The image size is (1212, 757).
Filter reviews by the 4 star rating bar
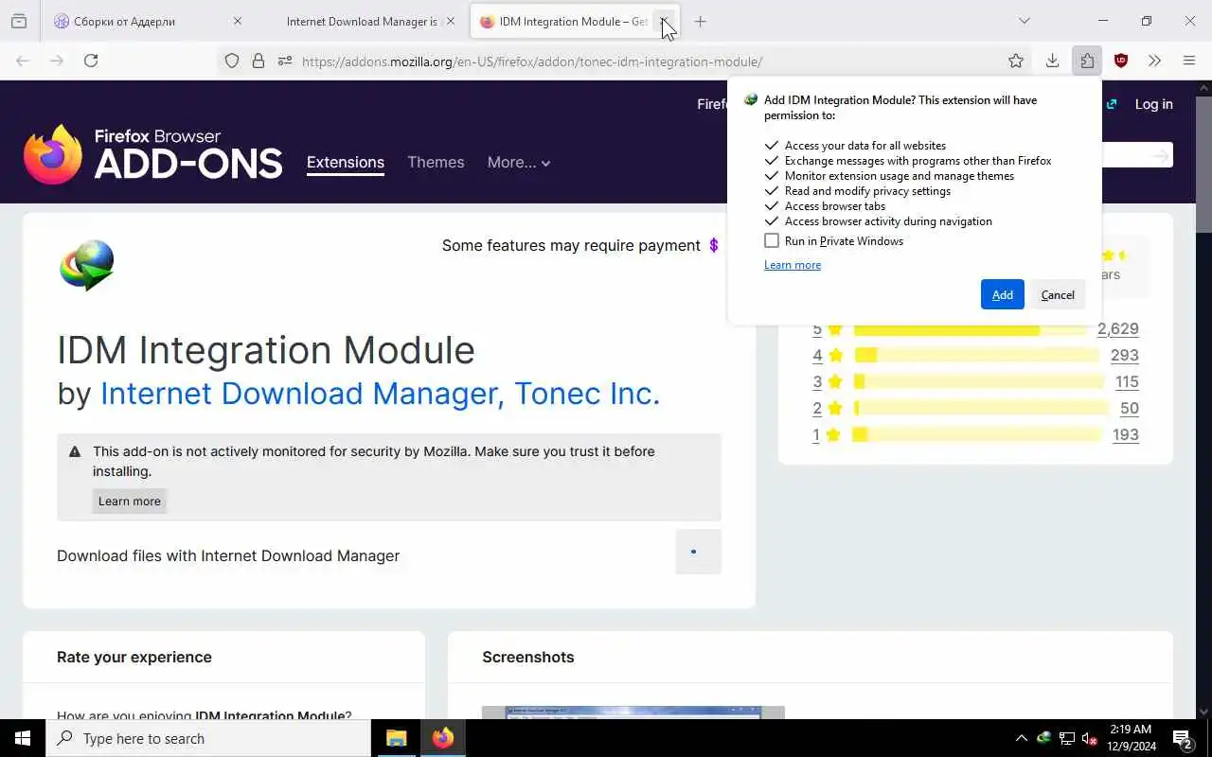coord(976,356)
